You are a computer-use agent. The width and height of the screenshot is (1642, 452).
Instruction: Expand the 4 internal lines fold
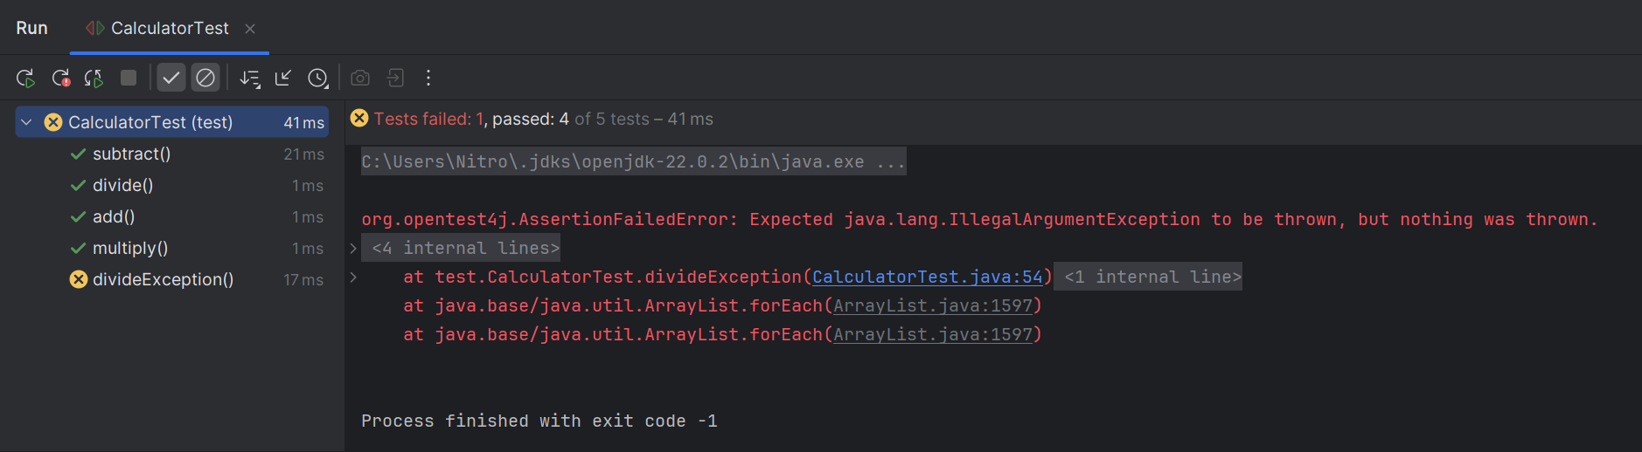coord(353,249)
